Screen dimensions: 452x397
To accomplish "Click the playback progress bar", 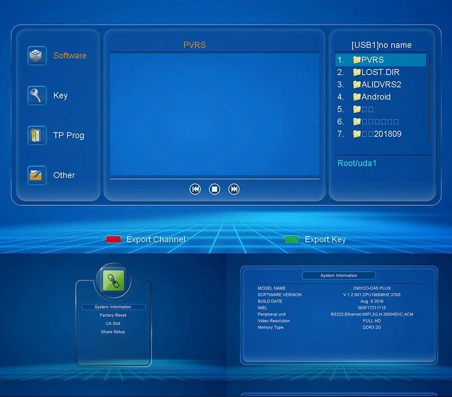I will 215,179.
